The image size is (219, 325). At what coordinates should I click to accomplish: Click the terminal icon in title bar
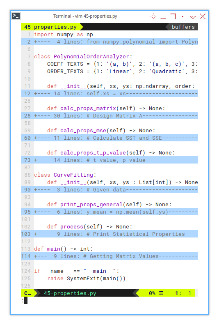tap(16, 16)
